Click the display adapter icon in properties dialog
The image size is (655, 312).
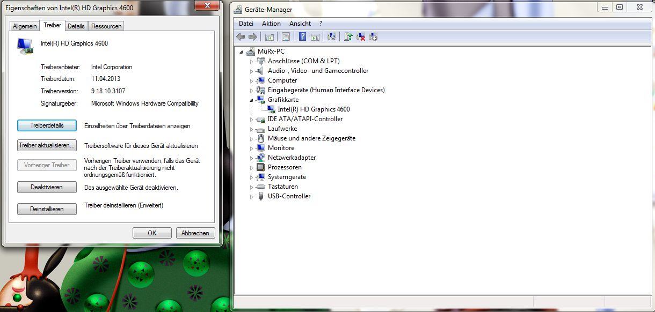point(25,46)
